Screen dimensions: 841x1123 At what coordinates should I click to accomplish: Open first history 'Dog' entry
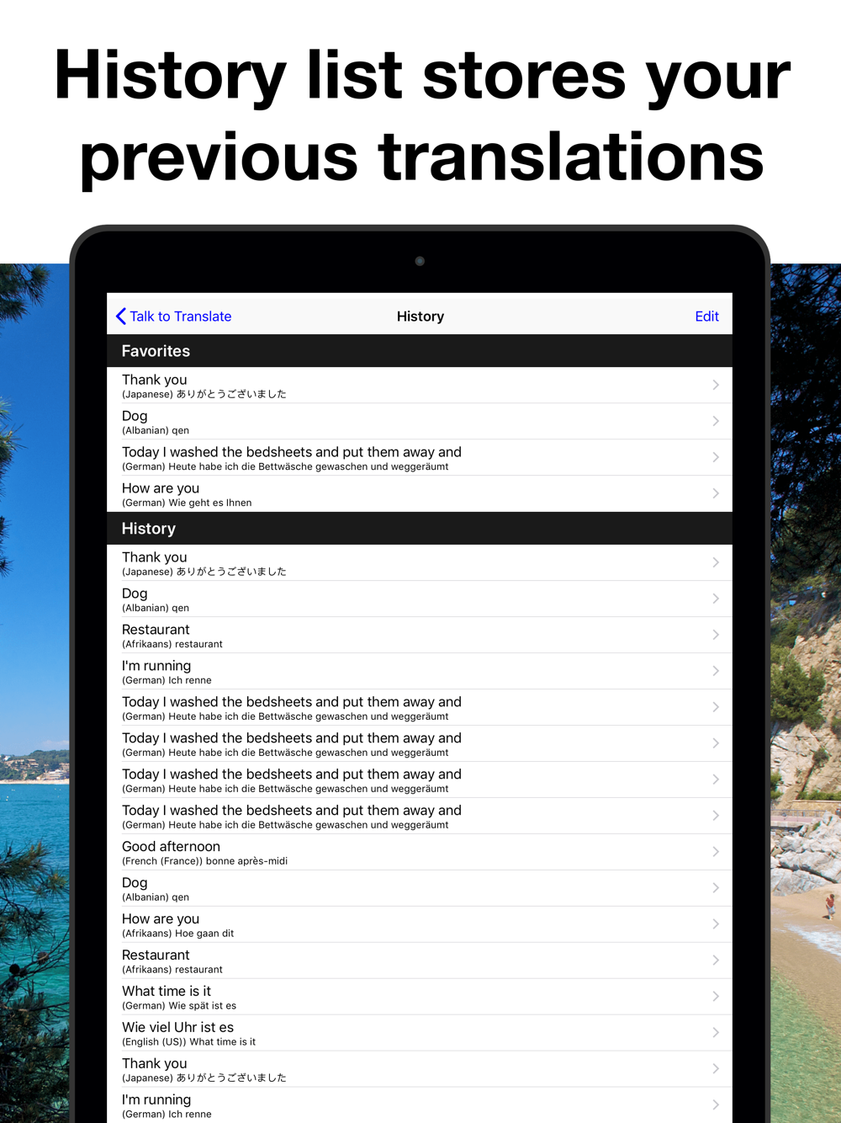(420, 599)
